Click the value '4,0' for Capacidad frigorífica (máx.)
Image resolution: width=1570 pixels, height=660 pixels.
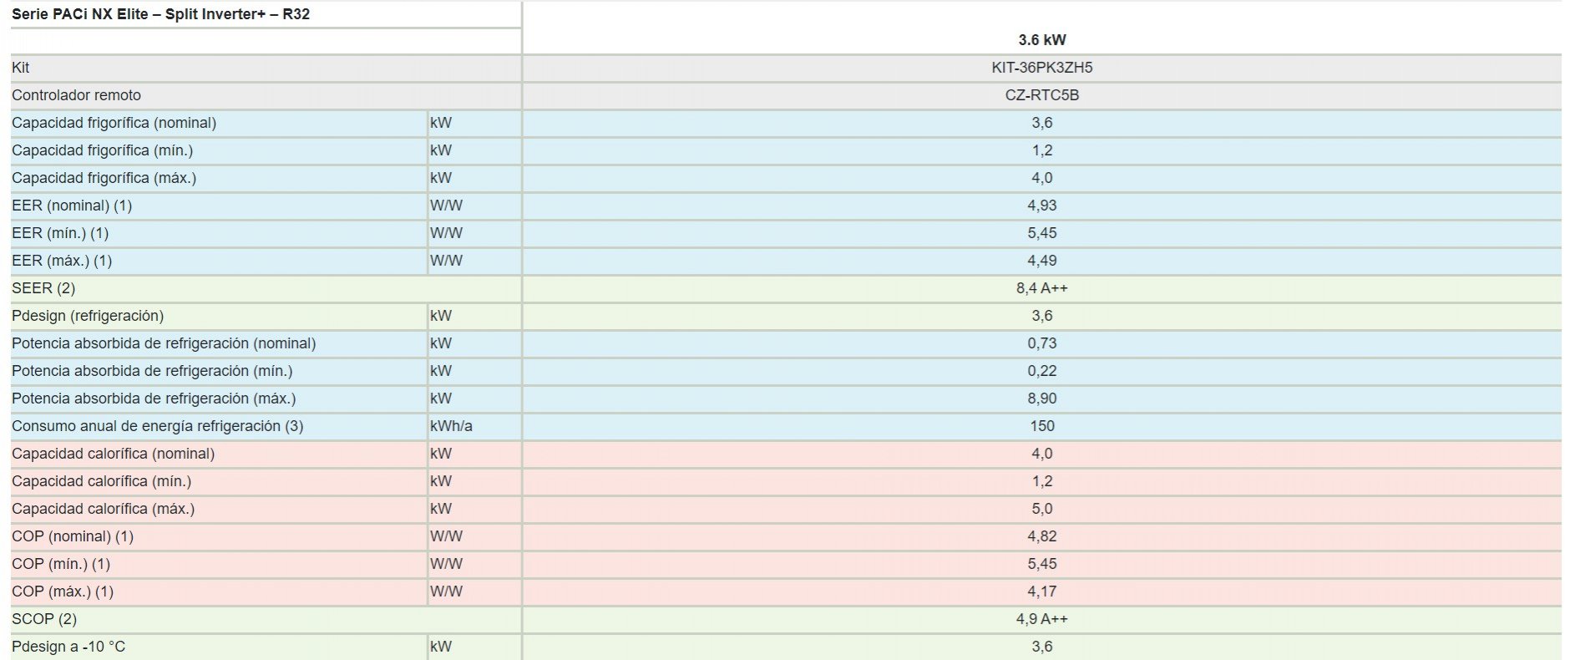(x=1041, y=178)
